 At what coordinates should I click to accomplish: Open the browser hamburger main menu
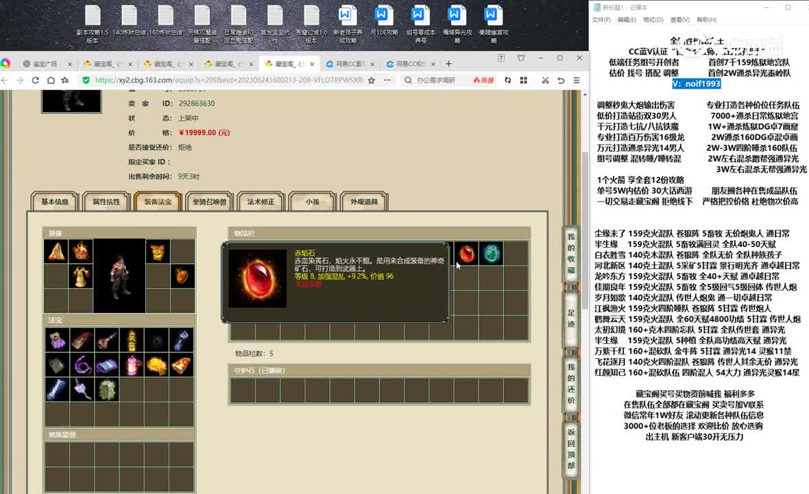point(577,80)
